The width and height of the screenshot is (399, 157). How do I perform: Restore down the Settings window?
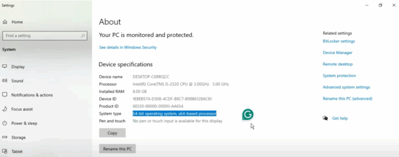pos(380,5)
